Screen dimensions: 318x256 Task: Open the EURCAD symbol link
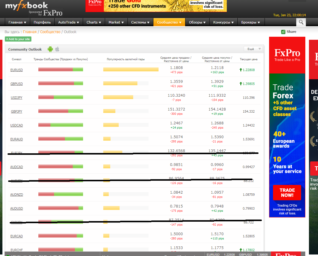(17, 236)
